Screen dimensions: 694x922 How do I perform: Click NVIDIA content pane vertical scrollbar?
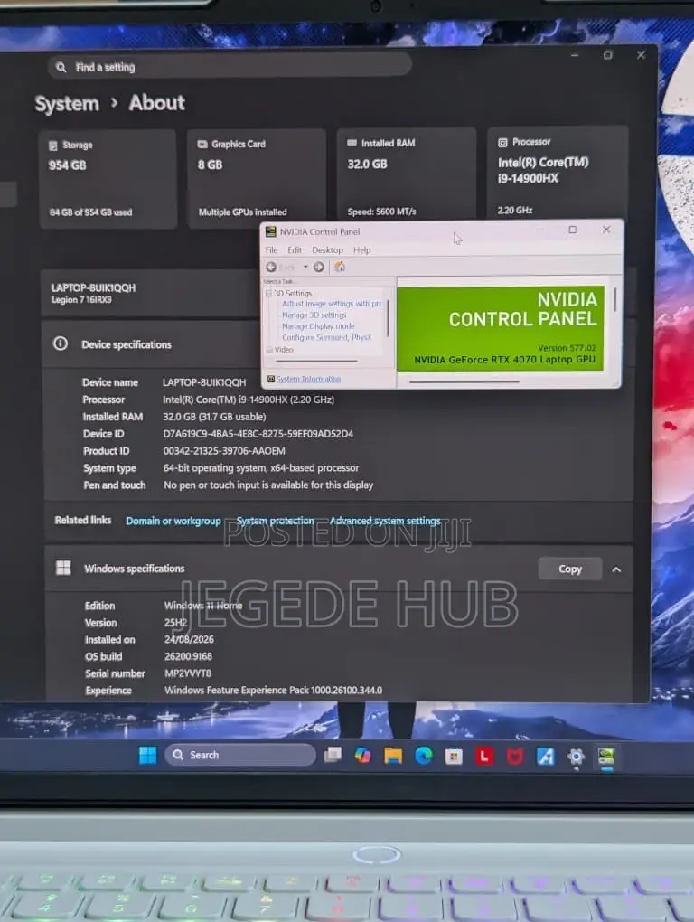(x=614, y=298)
